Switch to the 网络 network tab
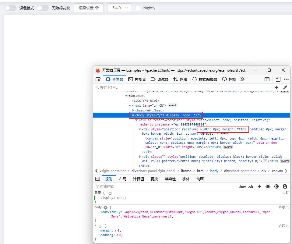The width and height of the screenshot is (292, 244). pos(180,79)
